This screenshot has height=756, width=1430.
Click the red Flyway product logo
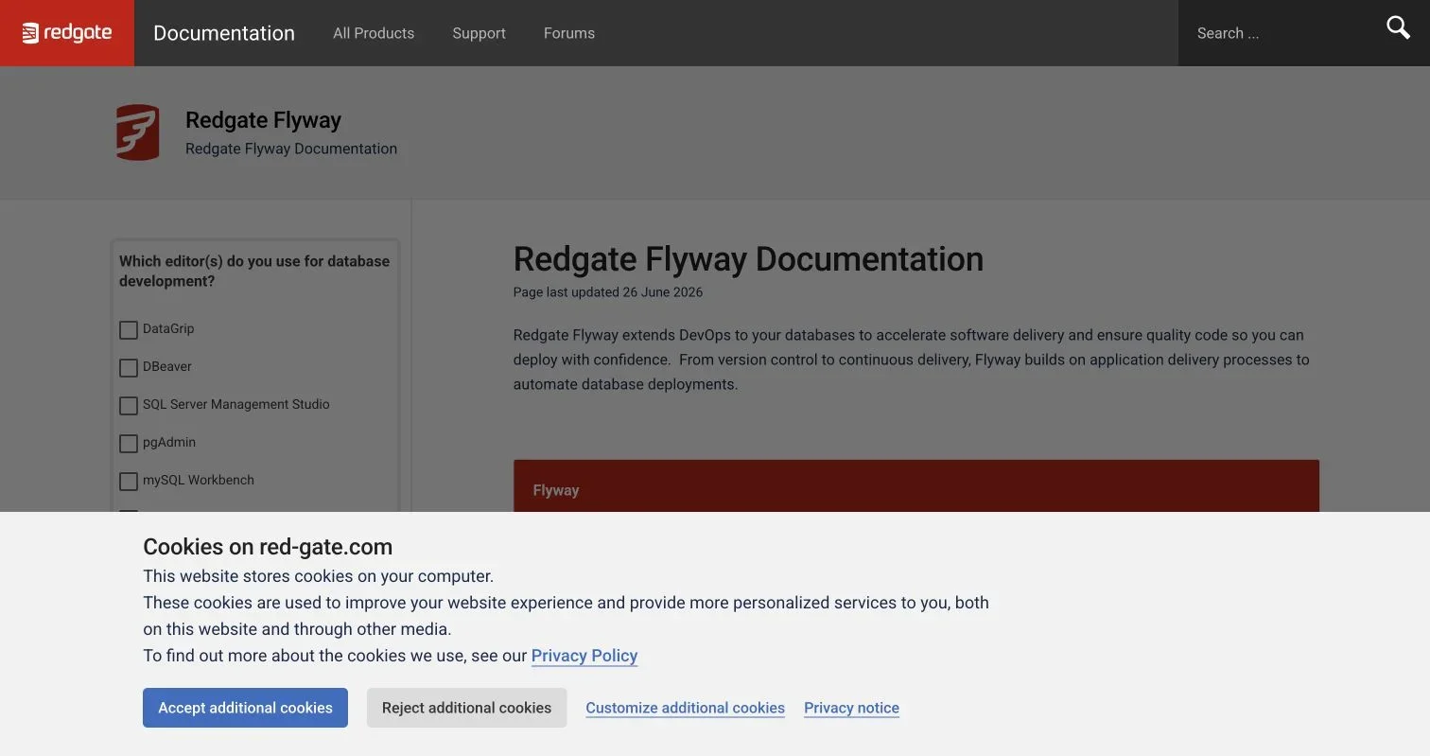137,132
